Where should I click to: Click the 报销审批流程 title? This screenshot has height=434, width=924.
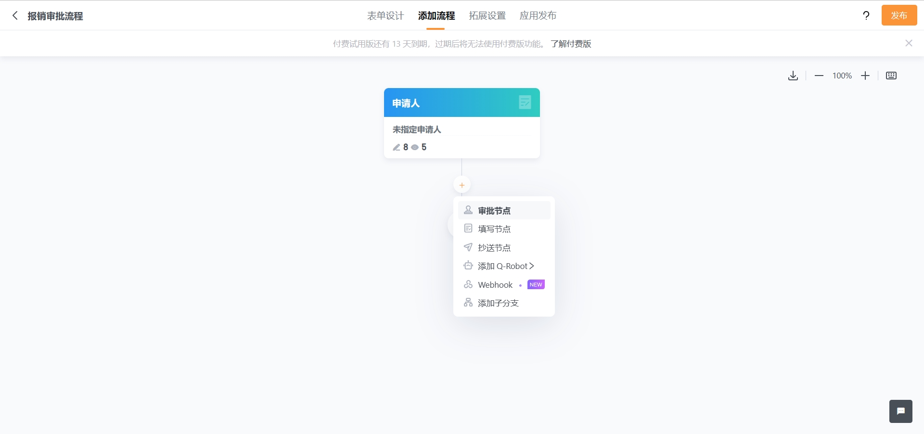(x=55, y=16)
